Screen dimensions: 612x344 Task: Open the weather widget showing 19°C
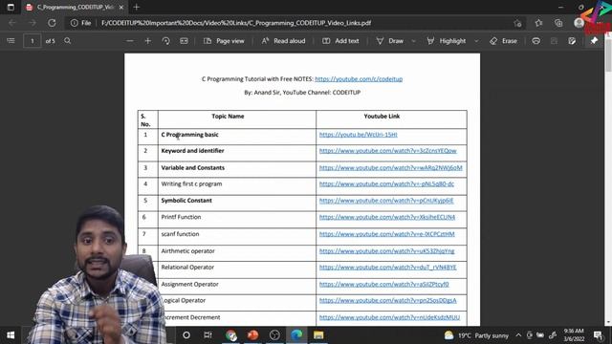click(x=476, y=335)
